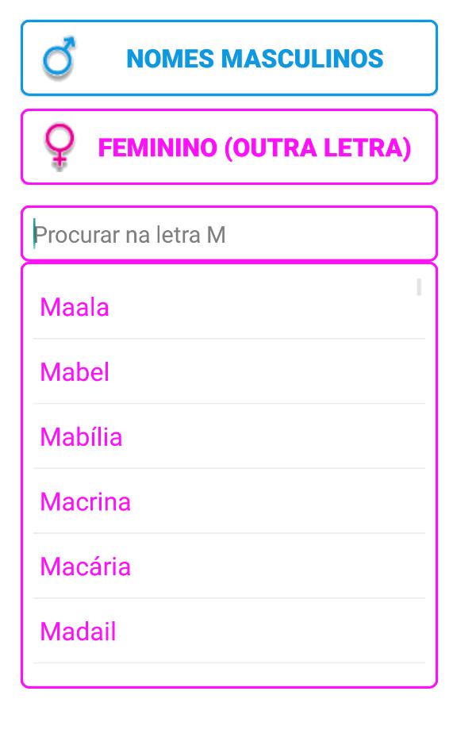Select Macrina from the list
457x745 pixels.
tap(85, 501)
